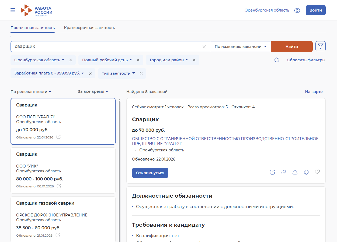The width and height of the screenshot is (337, 242).
Task: Click the Обновлено: 08.01.2026 date
Action: [35, 186]
